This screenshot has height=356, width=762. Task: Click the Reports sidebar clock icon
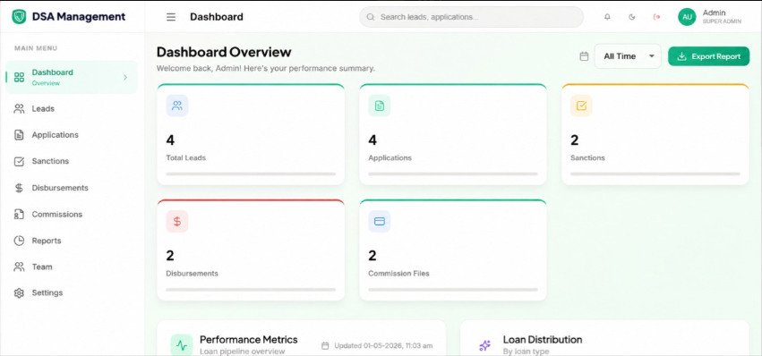[19, 241]
